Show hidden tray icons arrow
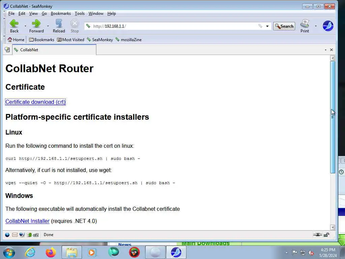Viewport: 345px width, 259px height. (286, 253)
